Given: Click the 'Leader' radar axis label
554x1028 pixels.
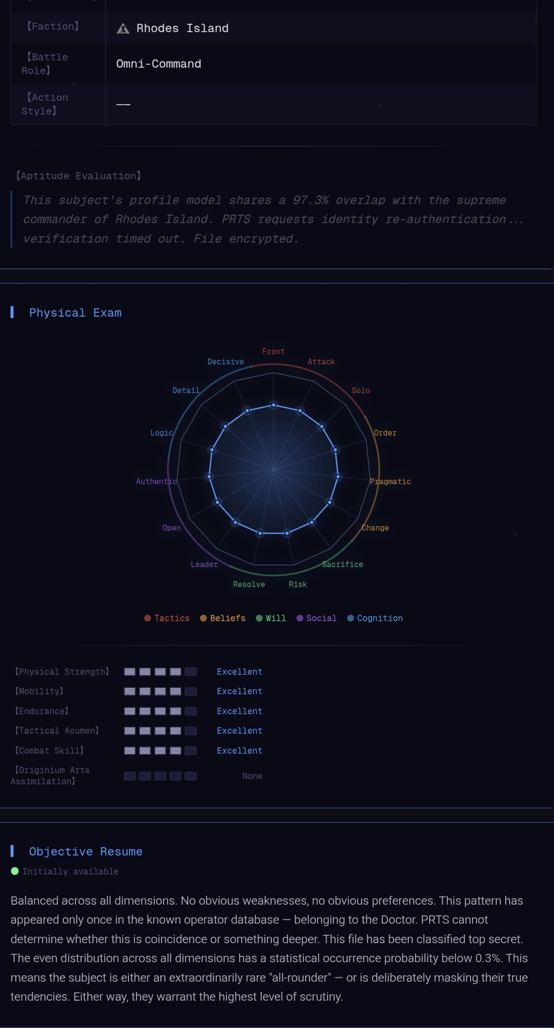Looking at the screenshot, I should (204, 565).
